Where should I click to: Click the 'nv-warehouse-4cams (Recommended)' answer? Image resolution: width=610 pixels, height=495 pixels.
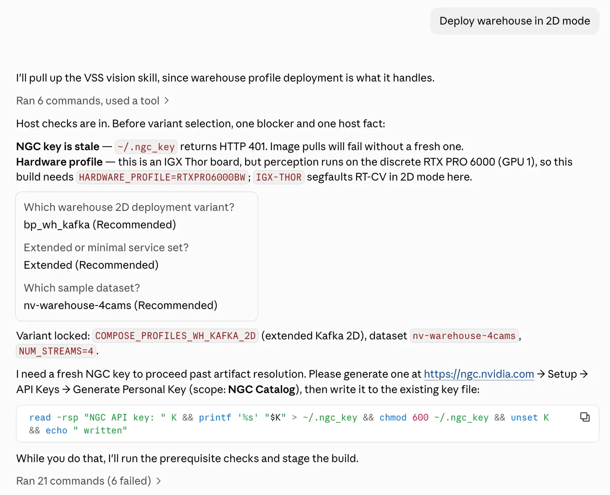point(121,305)
